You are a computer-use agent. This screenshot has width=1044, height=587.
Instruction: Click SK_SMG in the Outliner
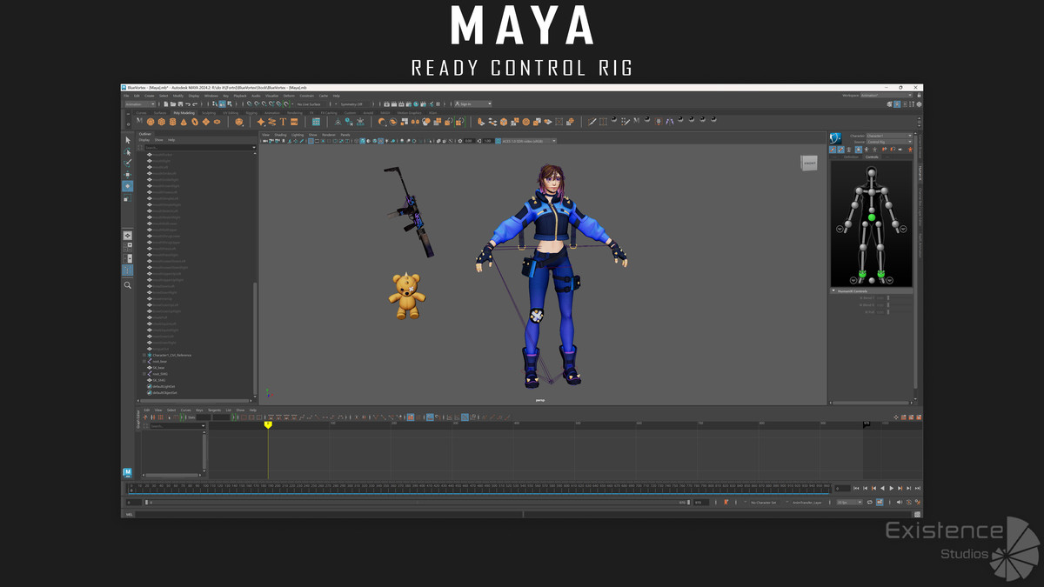pyautogui.click(x=159, y=380)
